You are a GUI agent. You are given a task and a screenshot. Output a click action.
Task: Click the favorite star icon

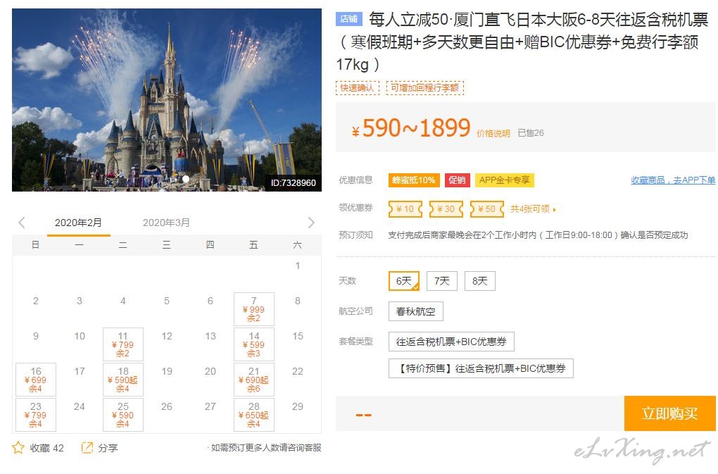[18, 447]
